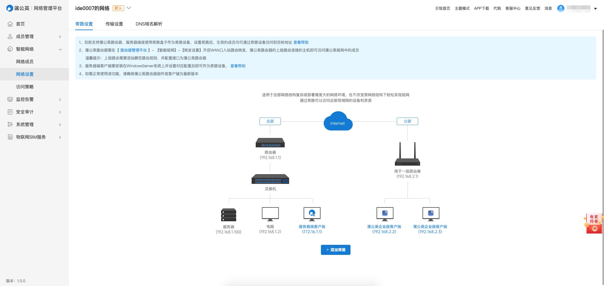Collapse the 智能网络 sidebar section
This screenshot has height=286, width=604.
(60, 49)
